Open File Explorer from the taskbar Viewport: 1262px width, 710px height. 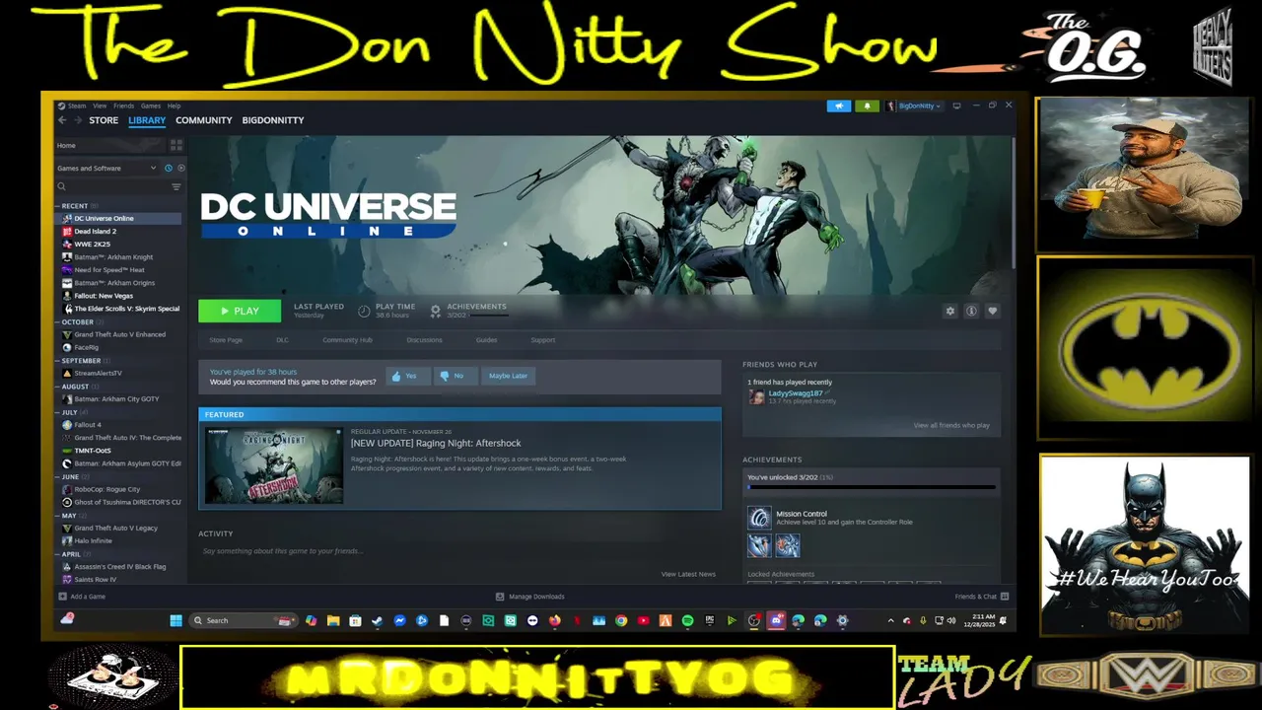pyautogui.click(x=333, y=620)
